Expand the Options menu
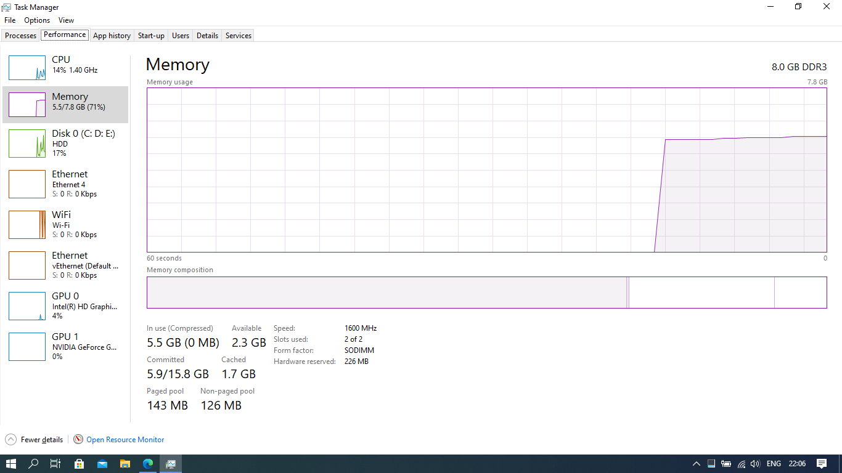This screenshot has width=842, height=473. tap(36, 20)
